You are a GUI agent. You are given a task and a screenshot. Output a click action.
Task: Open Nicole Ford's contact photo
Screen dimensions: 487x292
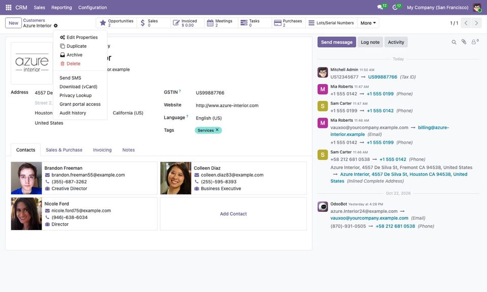[x=26, y=214]
